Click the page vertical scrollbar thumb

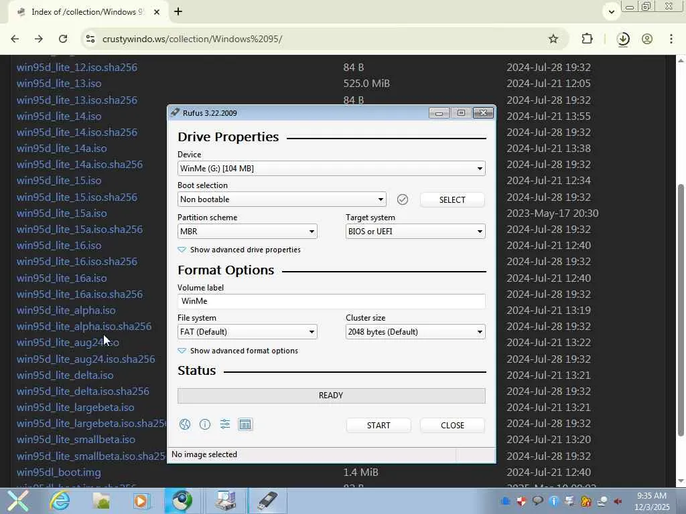click(681, 311)
